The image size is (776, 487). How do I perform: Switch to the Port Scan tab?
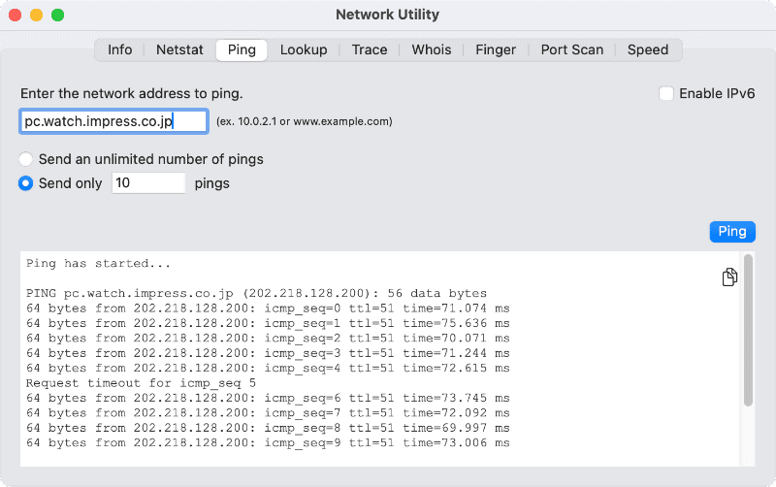point(571,50)
